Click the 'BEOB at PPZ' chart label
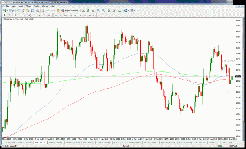Viewport: 246px width, 149px height. [228, 61]
